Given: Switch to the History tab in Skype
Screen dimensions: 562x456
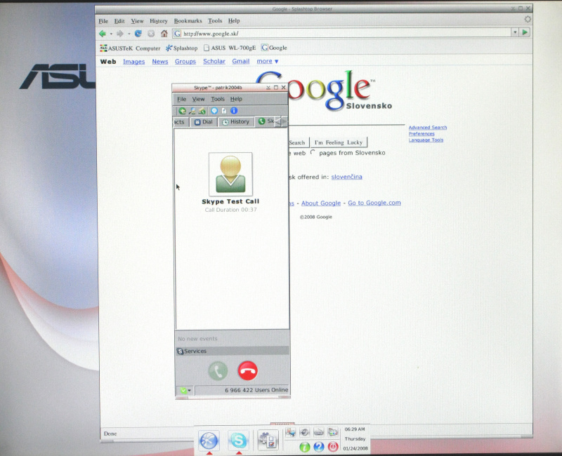Looking at the screenshot, I should tap(236, 122).
